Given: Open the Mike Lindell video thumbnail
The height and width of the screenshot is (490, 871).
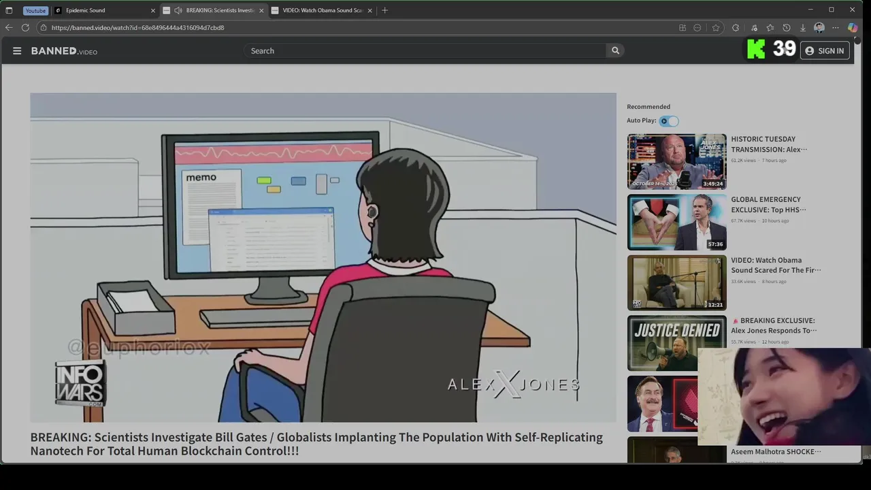Looking at the screenshot, I should pyautogui.click(x=662, y=404).
